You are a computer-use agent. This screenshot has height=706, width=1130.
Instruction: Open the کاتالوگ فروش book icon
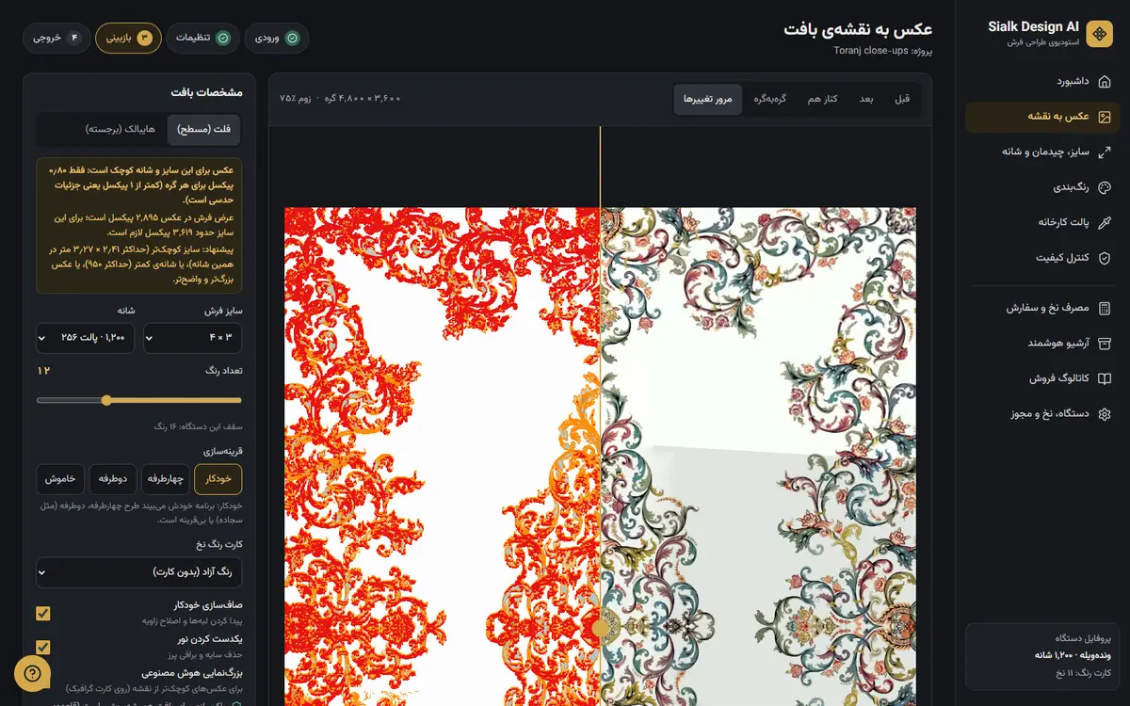[x=1105, y=378]
